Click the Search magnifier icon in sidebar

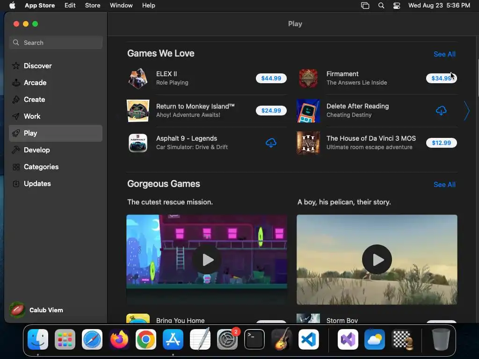pyautogui.click(x=16, y=43)
